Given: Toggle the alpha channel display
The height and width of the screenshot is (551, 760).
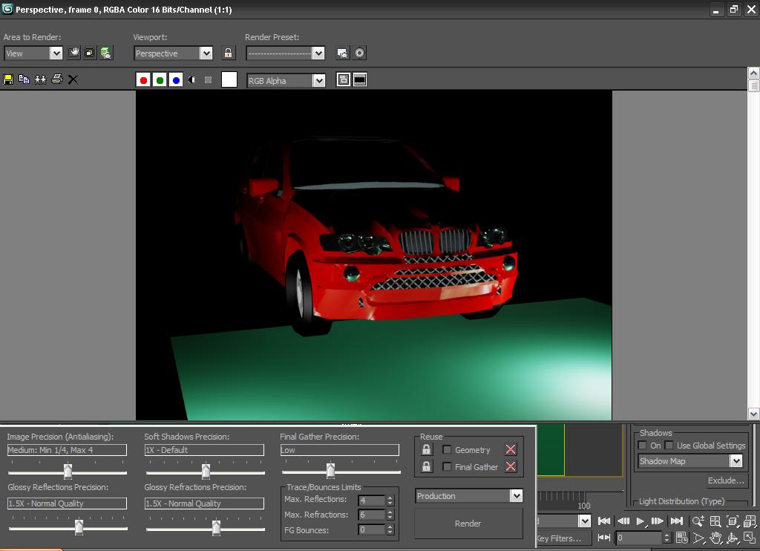Looking at the screenshot, I should point(192,80).
